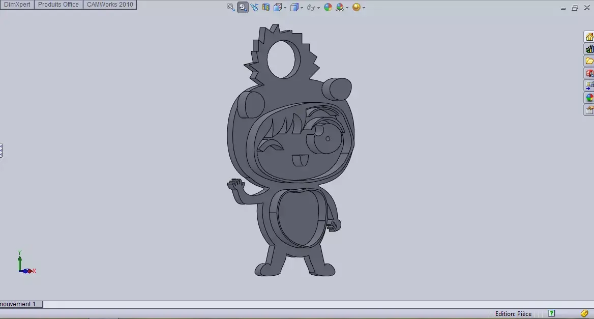Click the Zoom to Fit icon
This screenshot has height=319, width=594.
(x=230, y=7)
